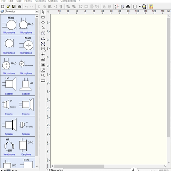The width and height of the screenshot is (171, 171).
Task: Click the library icon left of Acoustics
Action: pos(2,11)
